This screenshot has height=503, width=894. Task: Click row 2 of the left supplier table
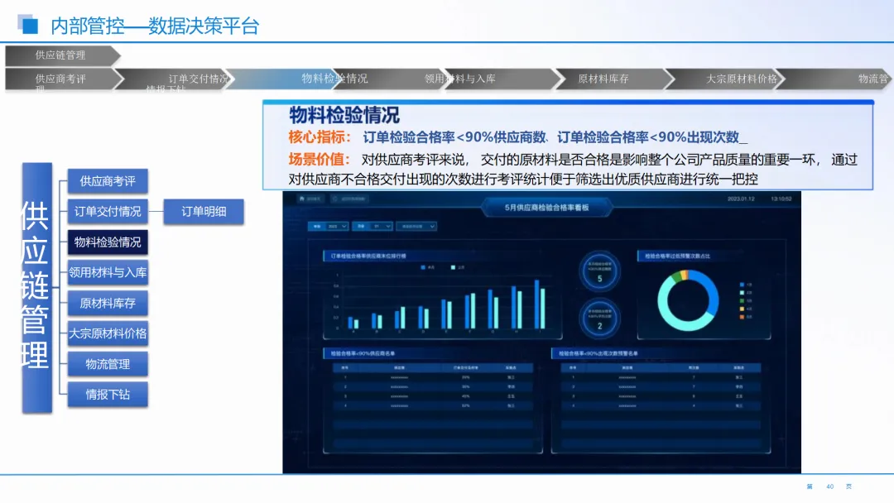[433, 387]
